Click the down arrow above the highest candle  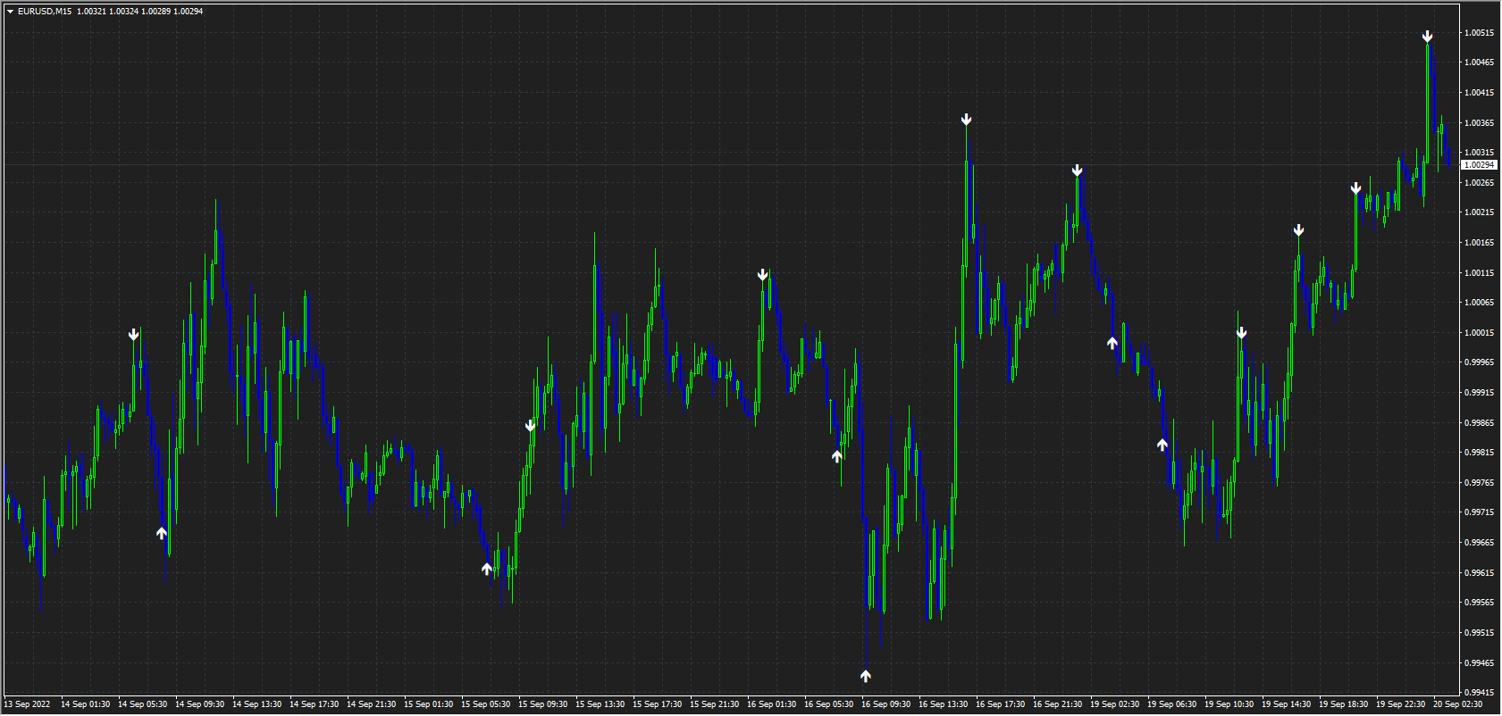pyautogui.click(x=1428, y=37)
